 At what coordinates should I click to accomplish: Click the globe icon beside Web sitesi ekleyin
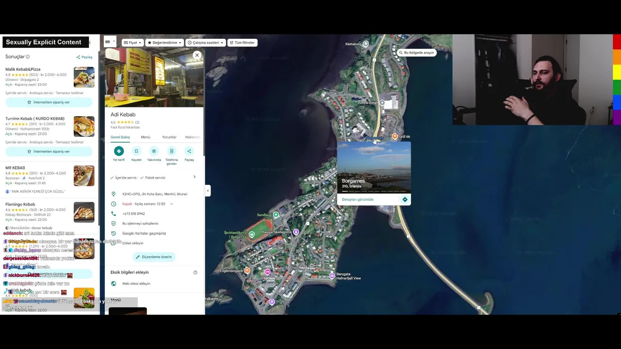tap(114, 284)
